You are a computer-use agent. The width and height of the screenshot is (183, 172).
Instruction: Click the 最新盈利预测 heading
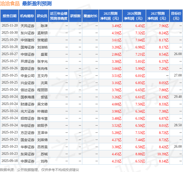(37, 3)
